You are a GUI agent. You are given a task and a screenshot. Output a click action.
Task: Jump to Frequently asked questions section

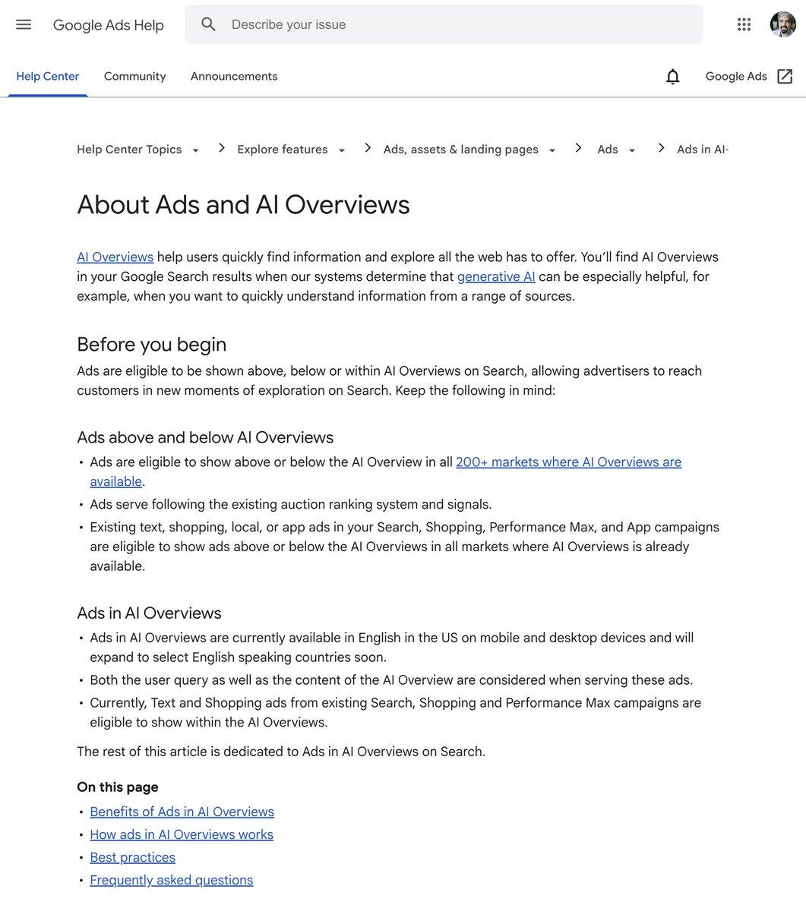click(x=172, y=880)
